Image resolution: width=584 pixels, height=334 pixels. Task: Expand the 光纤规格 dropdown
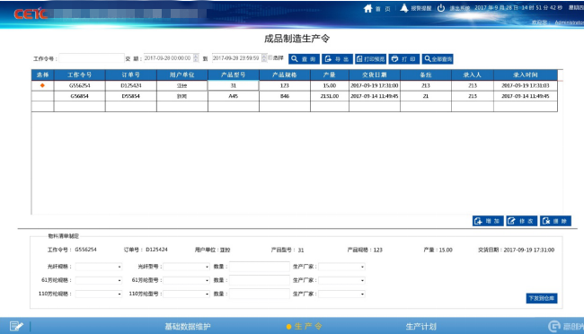coord(99,267)
